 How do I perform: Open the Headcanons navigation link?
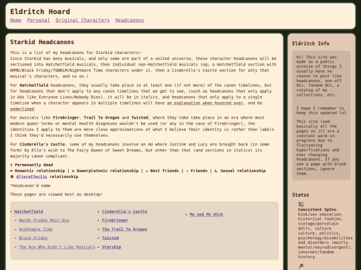pos(130,20)
